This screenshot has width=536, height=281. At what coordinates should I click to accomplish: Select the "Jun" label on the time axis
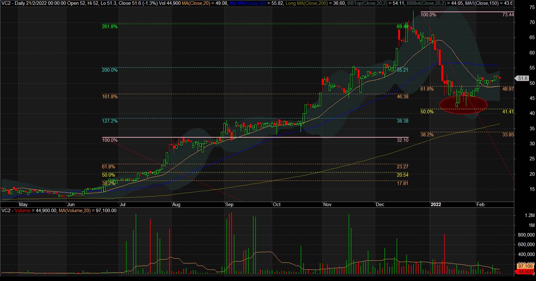(71, 205)
